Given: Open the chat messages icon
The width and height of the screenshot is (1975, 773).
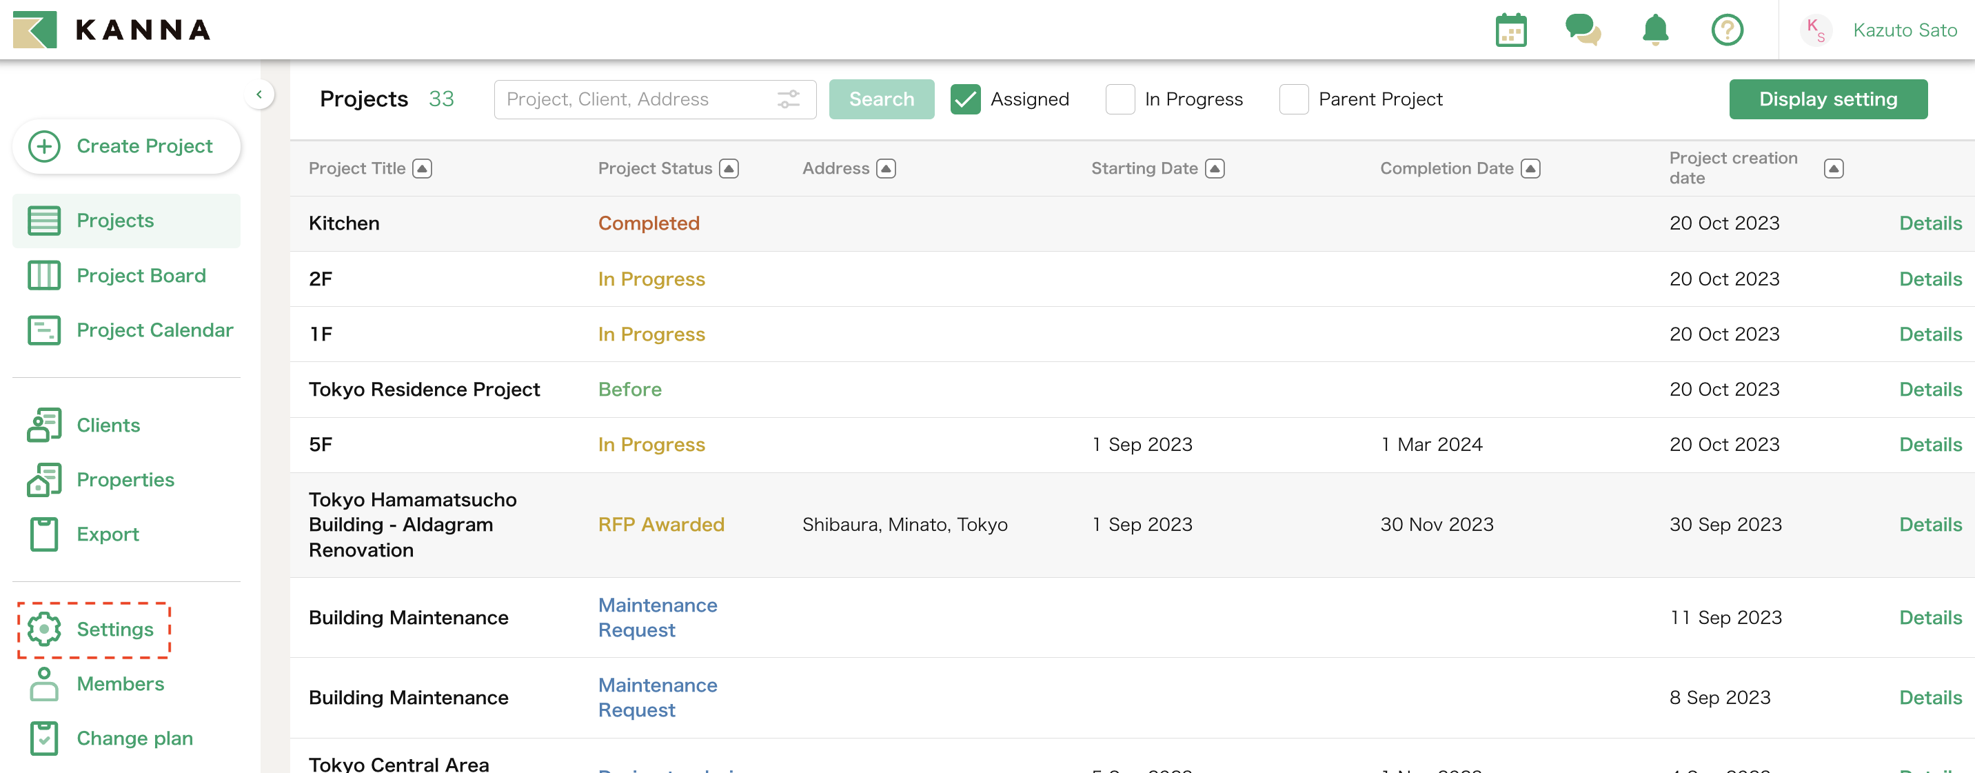Looking at the screenshot, I should click(x=1583, y=30).
